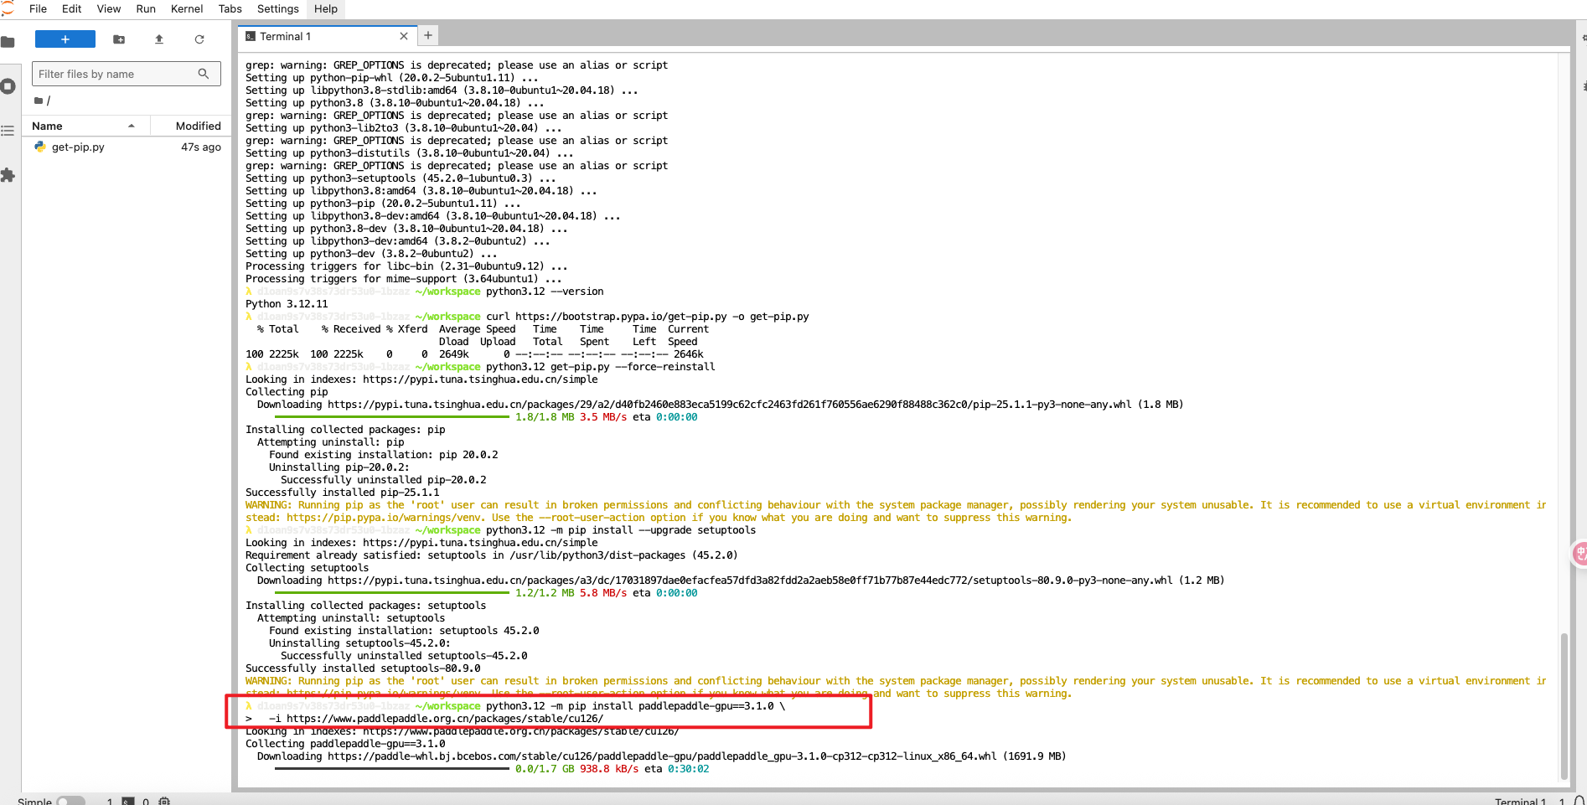Open the file browser sidebar tab

(8, 42)
